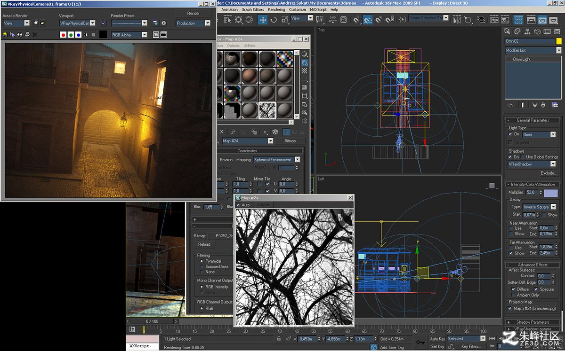
Task: Pin the modifier stack
Action: 511,104
